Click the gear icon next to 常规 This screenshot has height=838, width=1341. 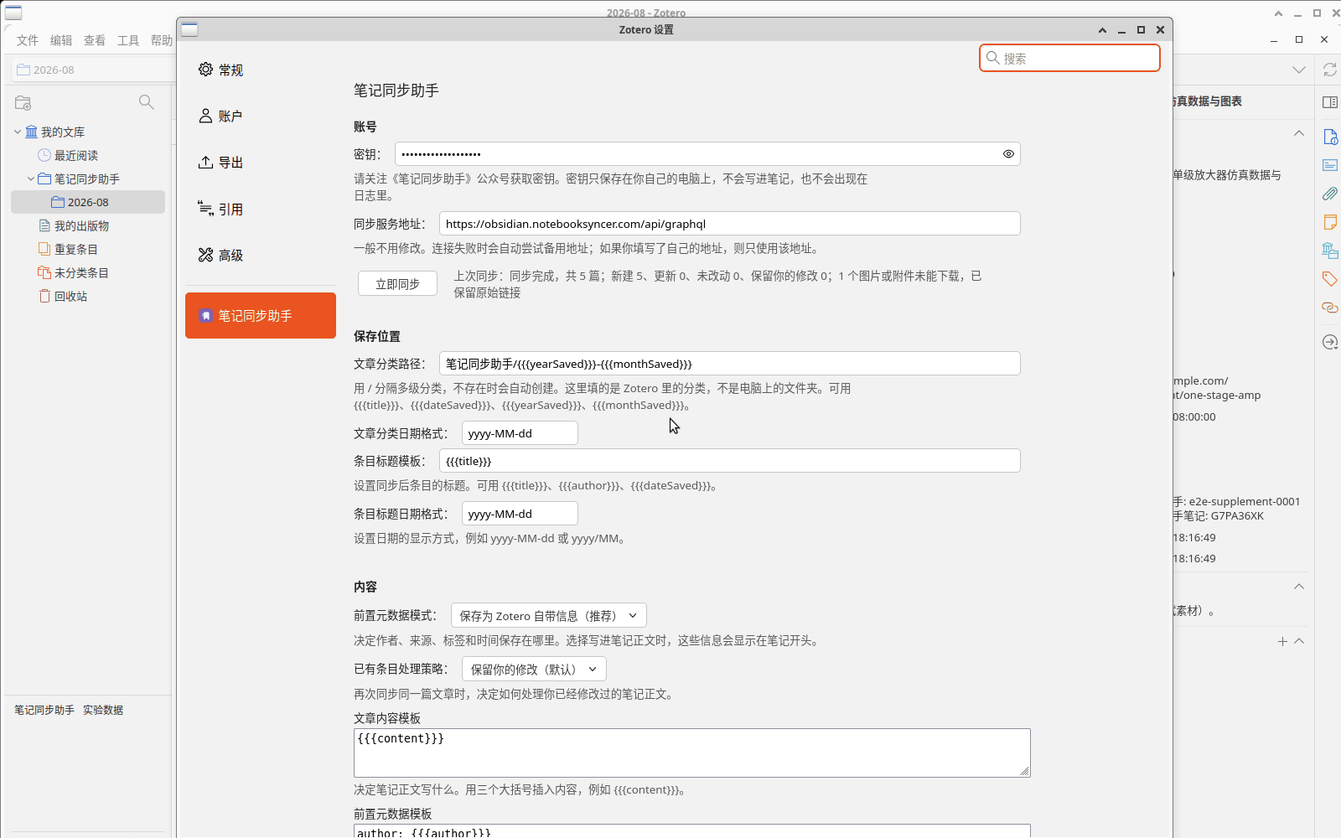(205, 70)
